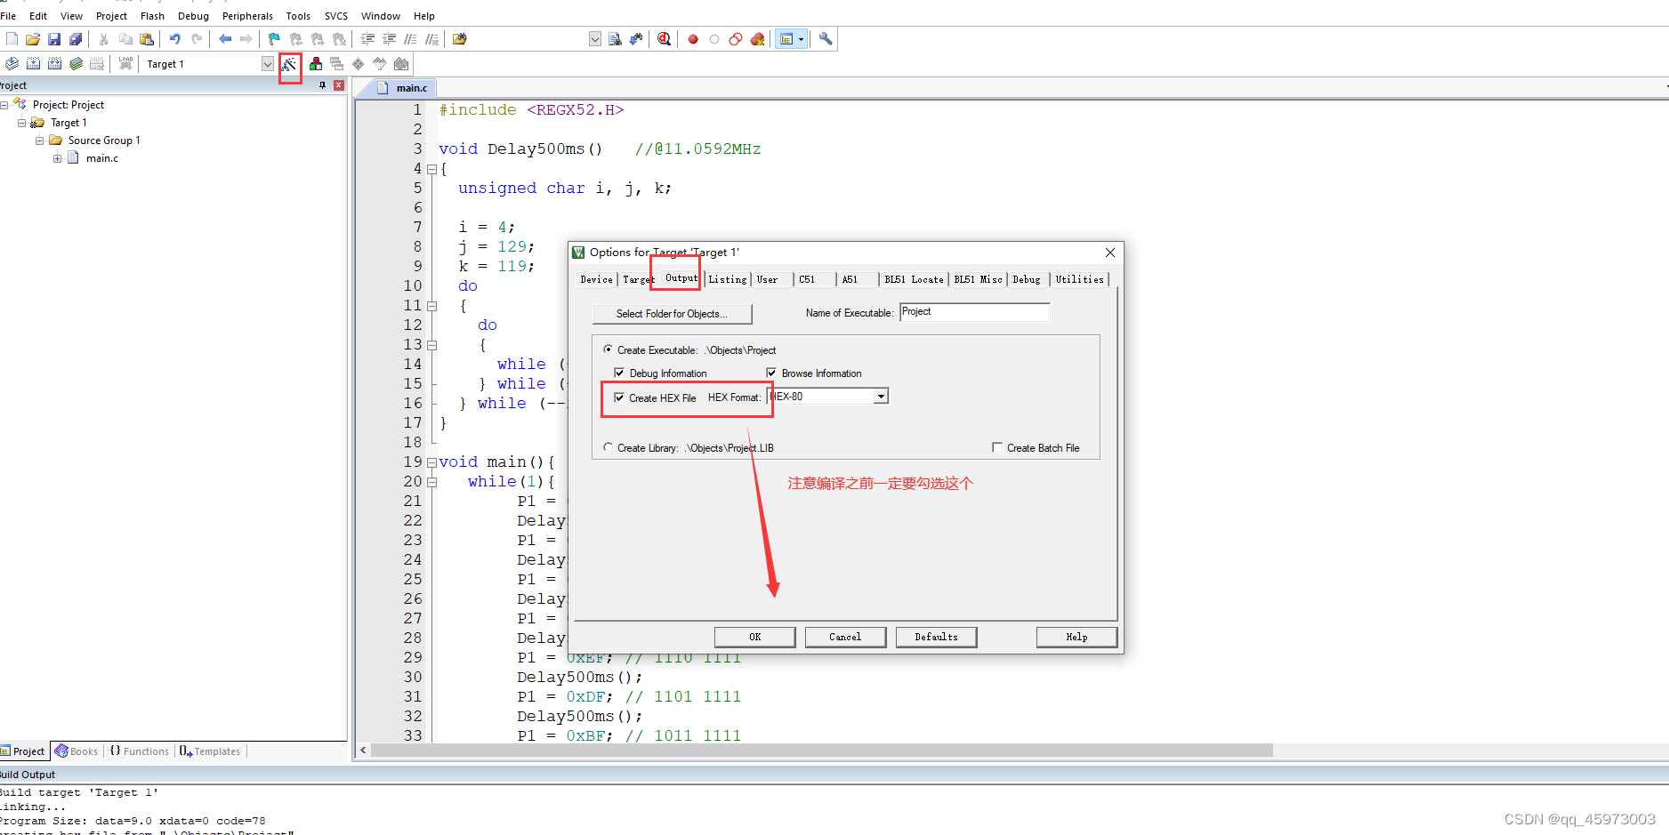Click OK in Options dialog
Image resolution: width=1669 pixels, height=835 pixels.
click(754, 637)
